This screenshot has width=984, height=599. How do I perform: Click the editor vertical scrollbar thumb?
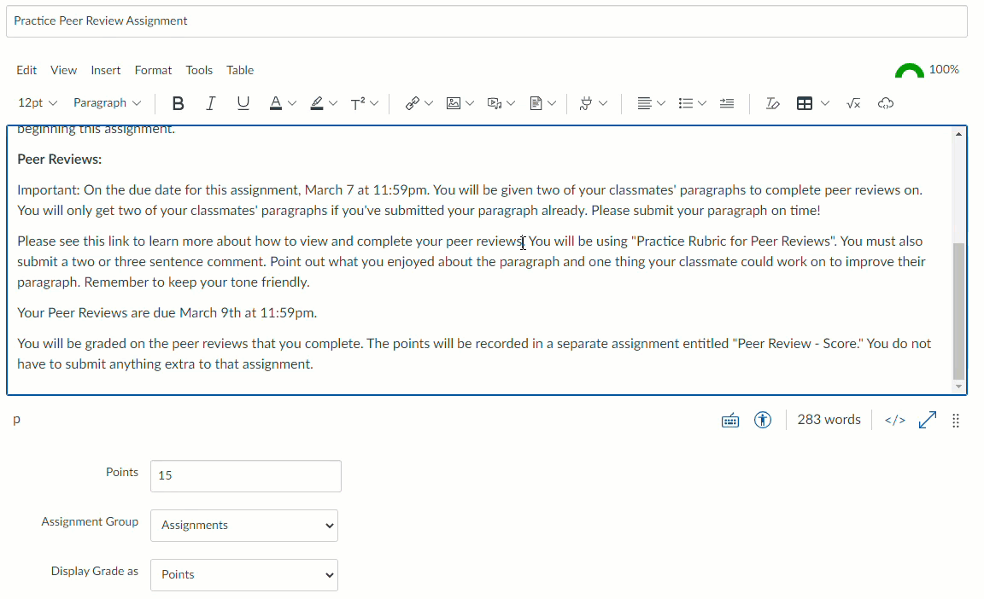coord(958,311)
